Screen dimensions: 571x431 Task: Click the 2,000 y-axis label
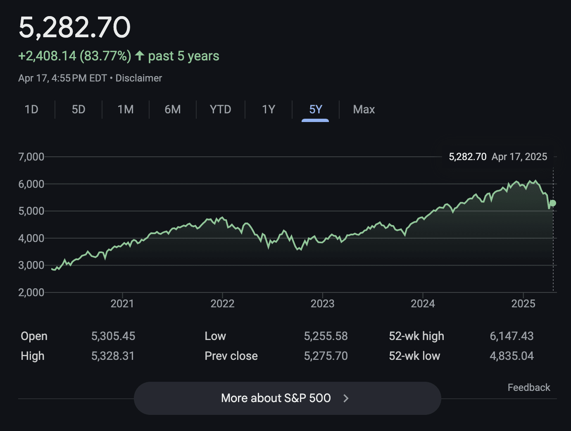pos(31,292)
